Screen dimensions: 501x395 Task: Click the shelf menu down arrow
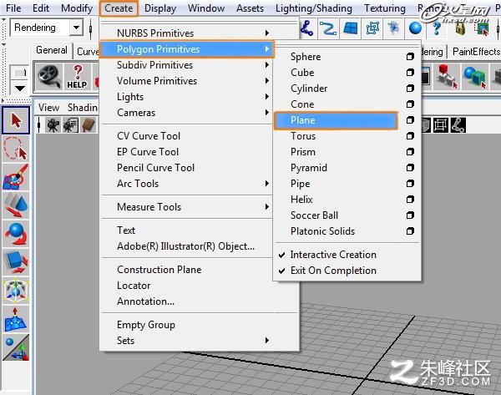click(20, 89)
